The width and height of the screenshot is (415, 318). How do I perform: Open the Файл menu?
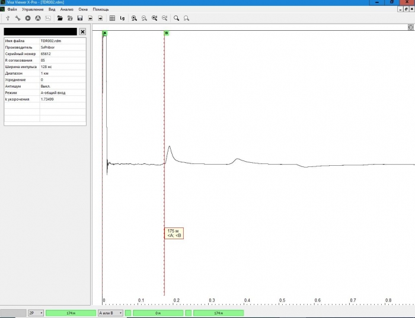click(12, 9)
